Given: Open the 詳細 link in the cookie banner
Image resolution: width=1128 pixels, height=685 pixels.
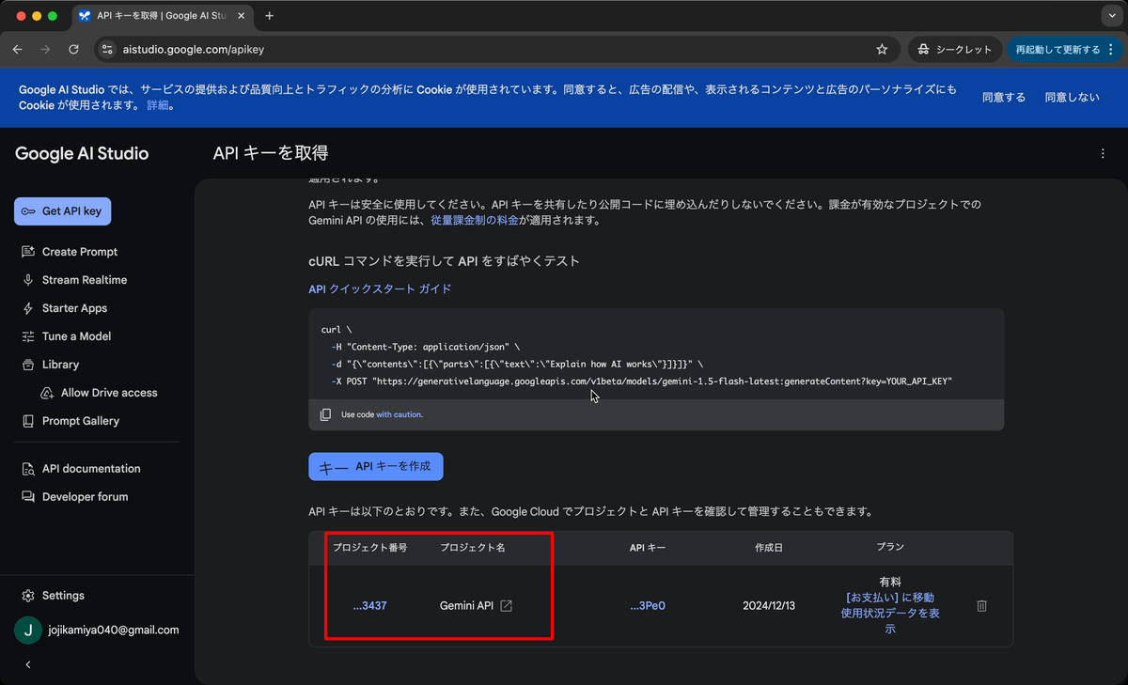Looking at the screenshot, I should point(158,105).
